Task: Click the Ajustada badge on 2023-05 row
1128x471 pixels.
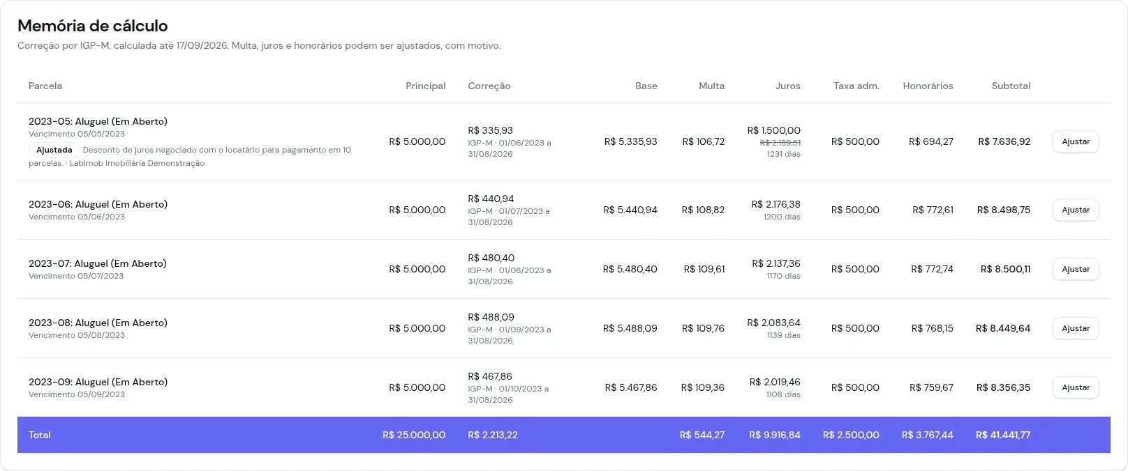Action: (x=54, y=150)
